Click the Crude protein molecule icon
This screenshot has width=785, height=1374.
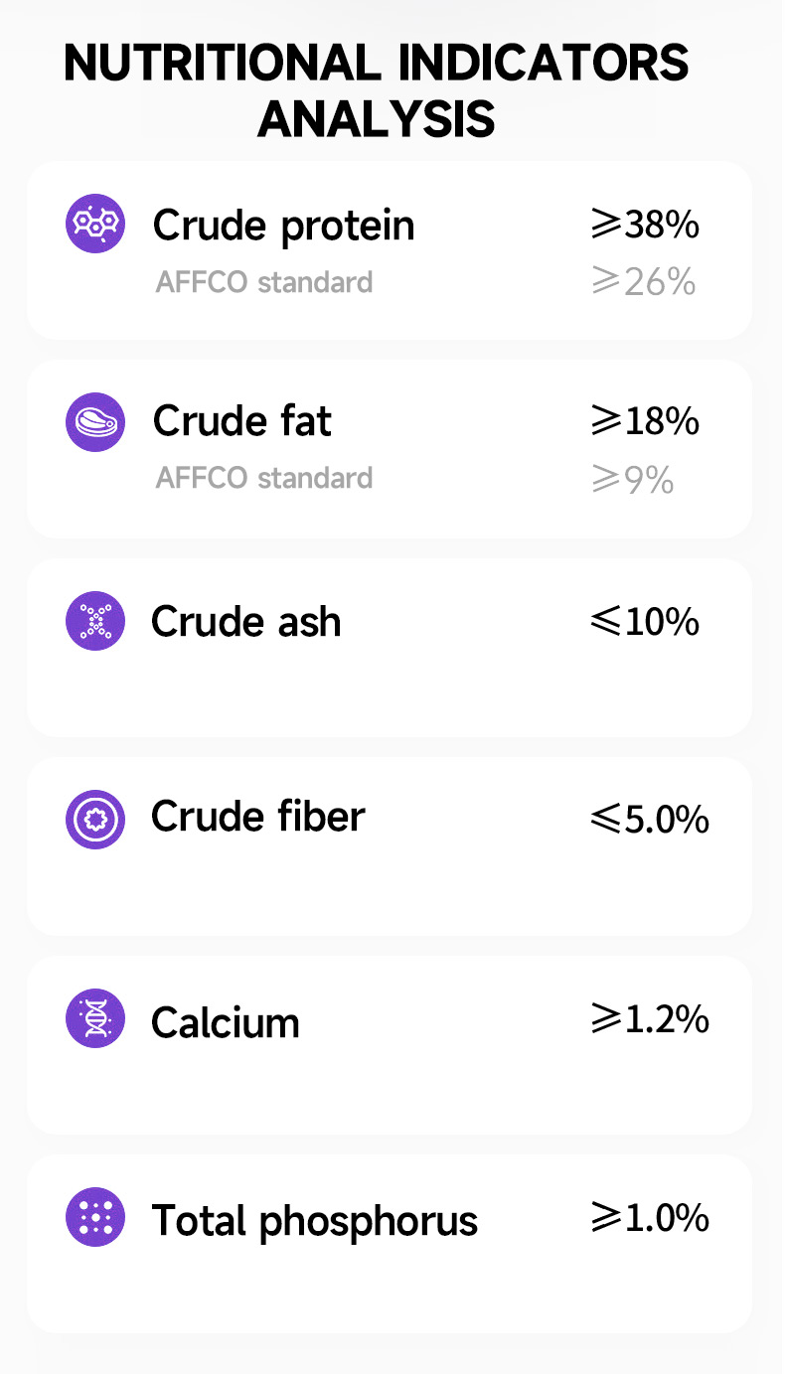tap(95, 224)
